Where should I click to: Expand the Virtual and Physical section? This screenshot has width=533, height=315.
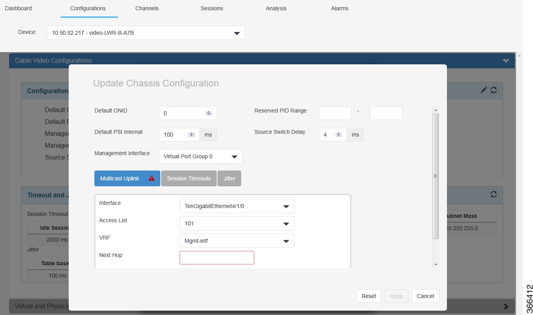tap(507, 306)
